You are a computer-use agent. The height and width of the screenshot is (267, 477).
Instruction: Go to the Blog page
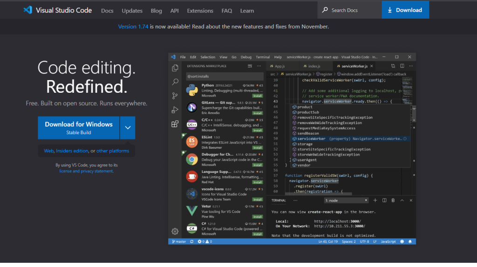157,11
